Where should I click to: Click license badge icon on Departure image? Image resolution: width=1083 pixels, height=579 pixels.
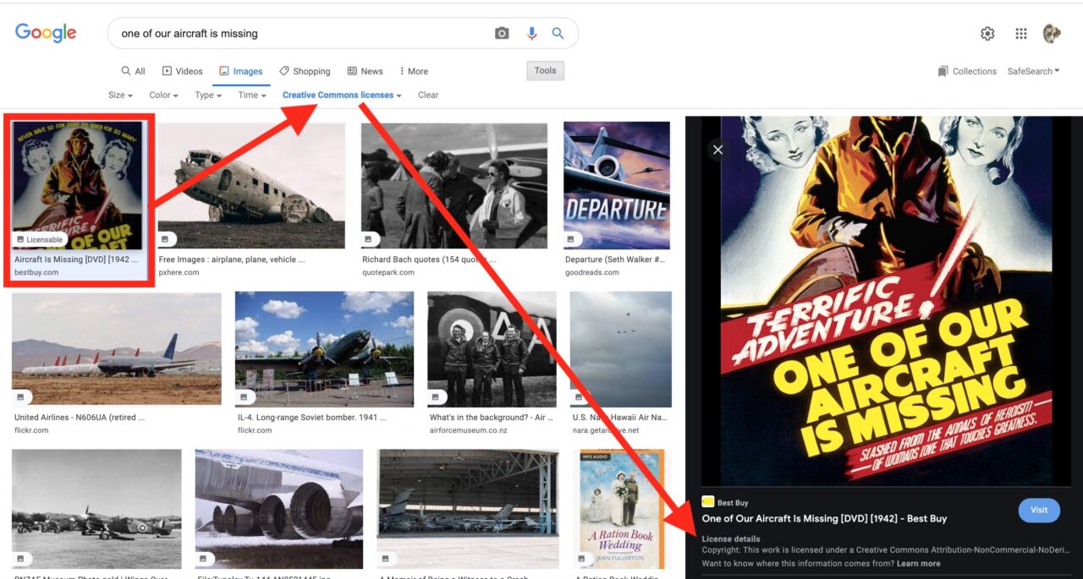tap(571, 238)
